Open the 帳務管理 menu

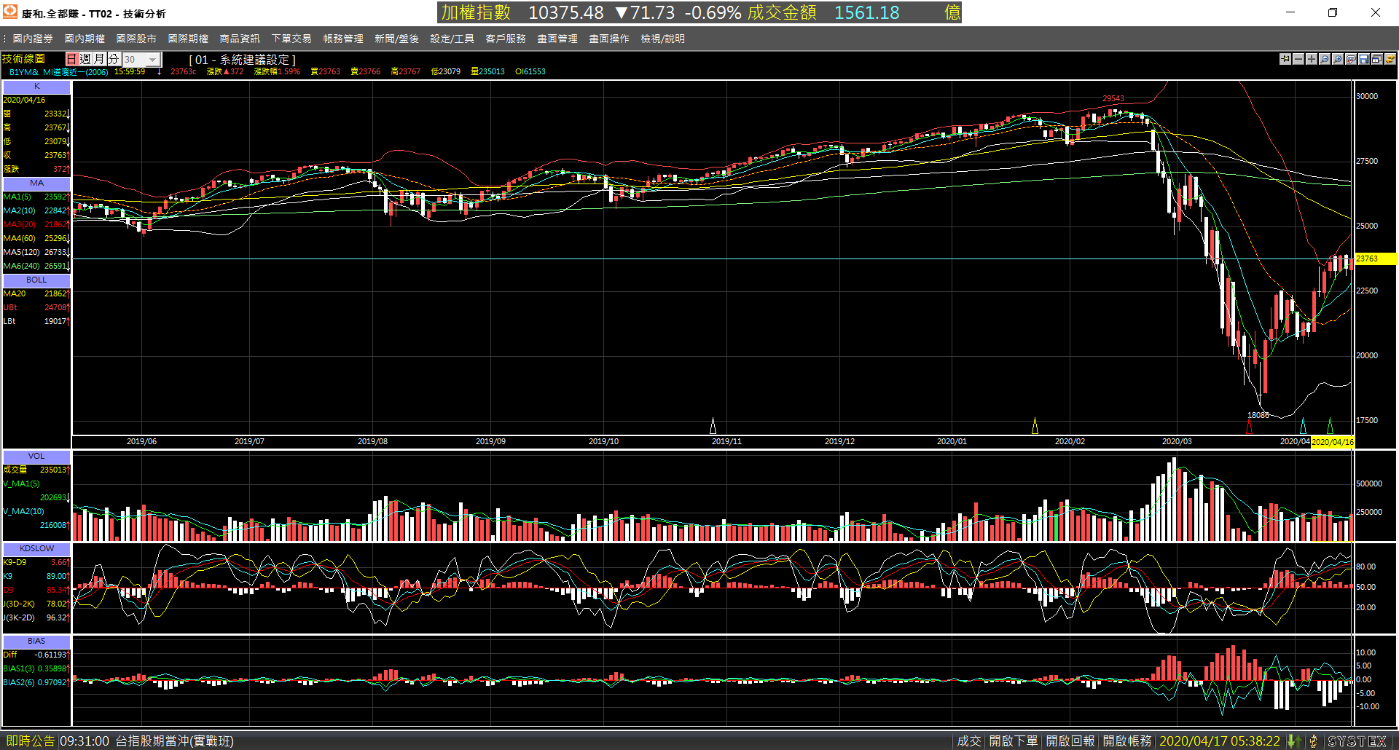click(x=343, y=39)
